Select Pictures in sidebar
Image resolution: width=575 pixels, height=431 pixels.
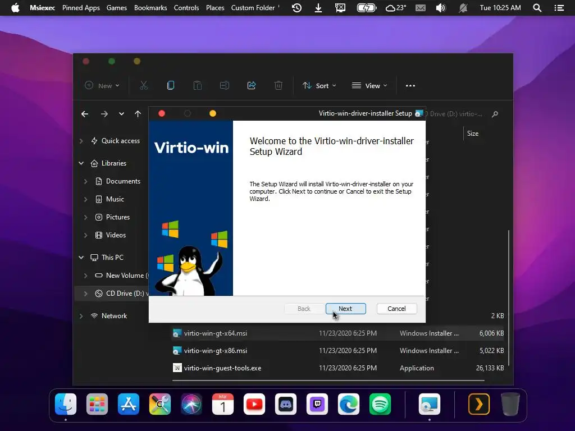[x=112, y=217]
